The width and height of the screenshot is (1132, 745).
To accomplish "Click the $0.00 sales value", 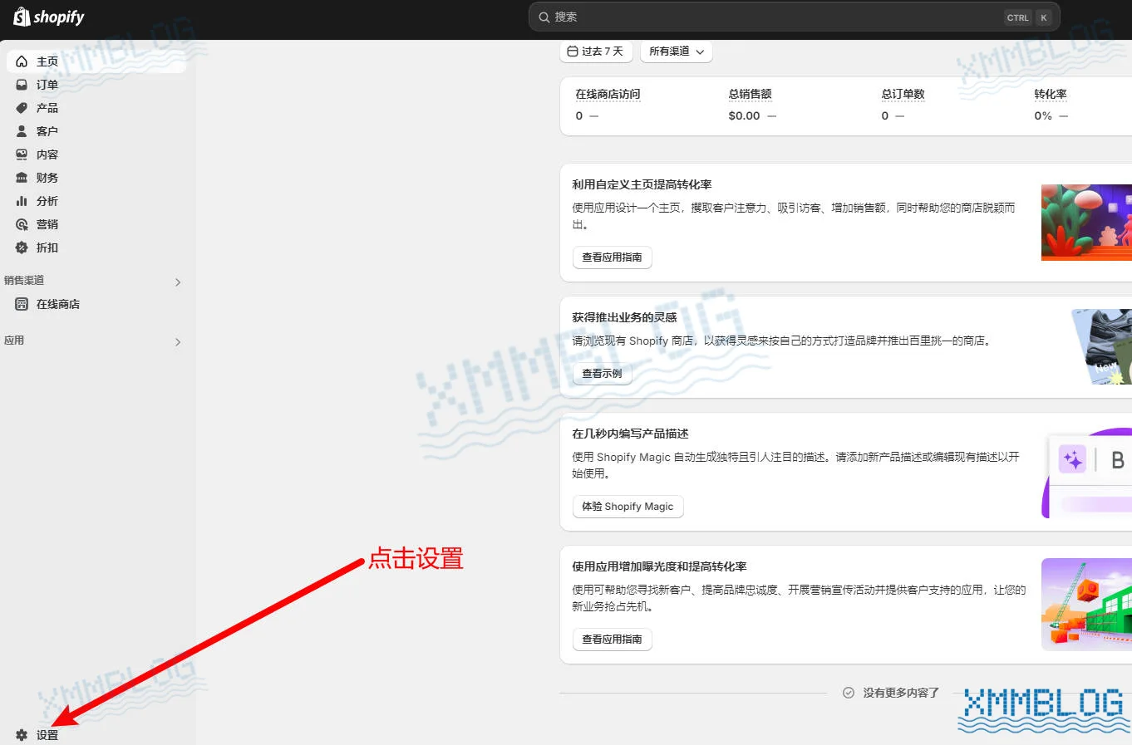I will [744, 116].
